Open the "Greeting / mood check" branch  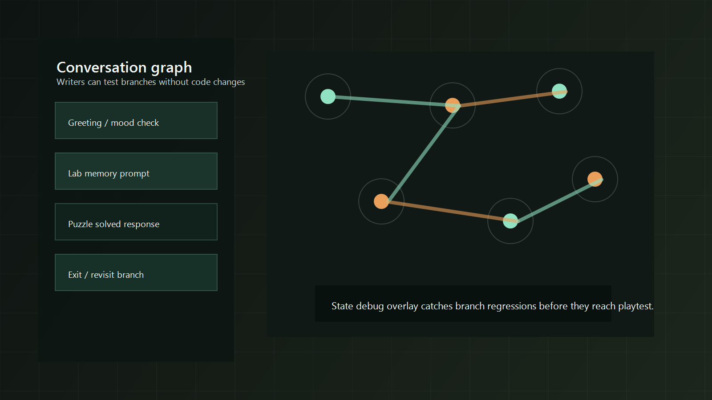tap(136, 120)
